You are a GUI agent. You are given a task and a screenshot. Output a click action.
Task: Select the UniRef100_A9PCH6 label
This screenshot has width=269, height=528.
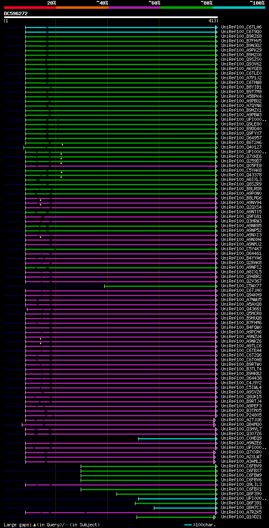click(x=241, y=332)
